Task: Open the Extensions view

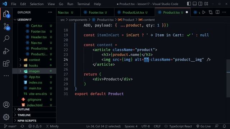Action: pyautogui.click(x=6, y=63)
